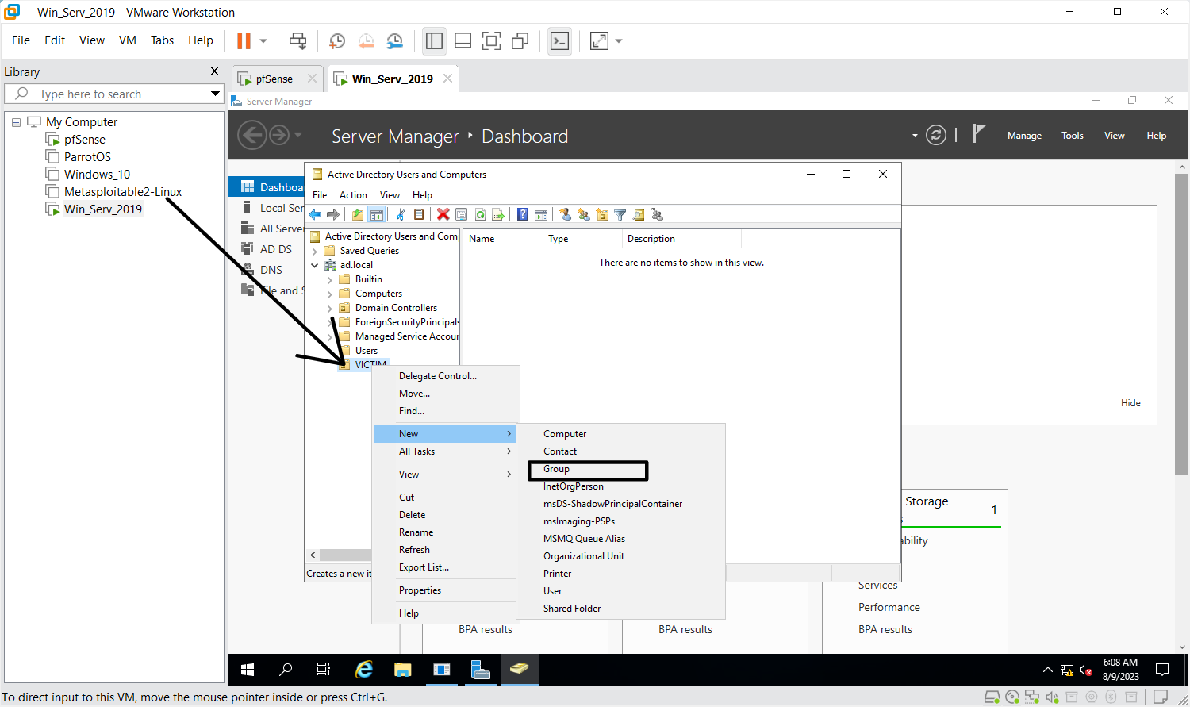1190x707 pixels.
Task: Open File Explorer from guest taskbar
Action: [x=403, y=670]
